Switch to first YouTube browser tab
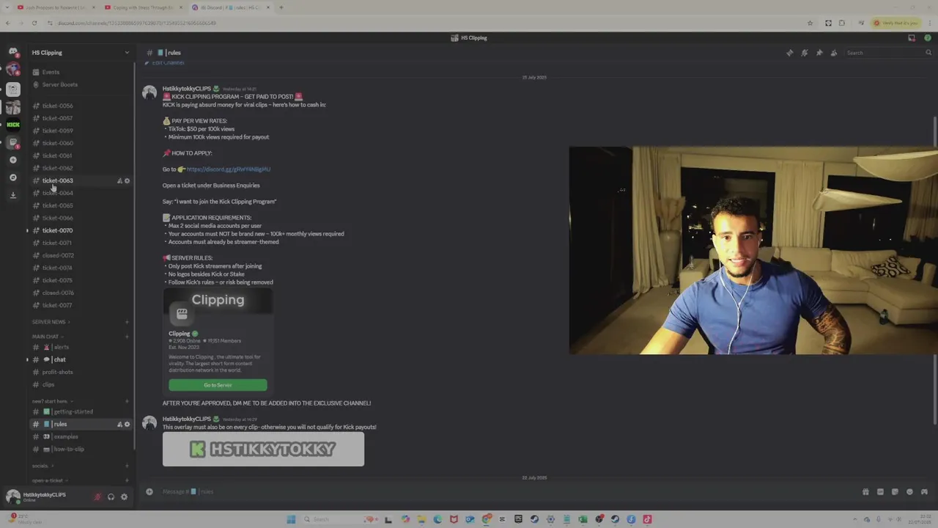938x528 pixels. (x=56, y=7)
